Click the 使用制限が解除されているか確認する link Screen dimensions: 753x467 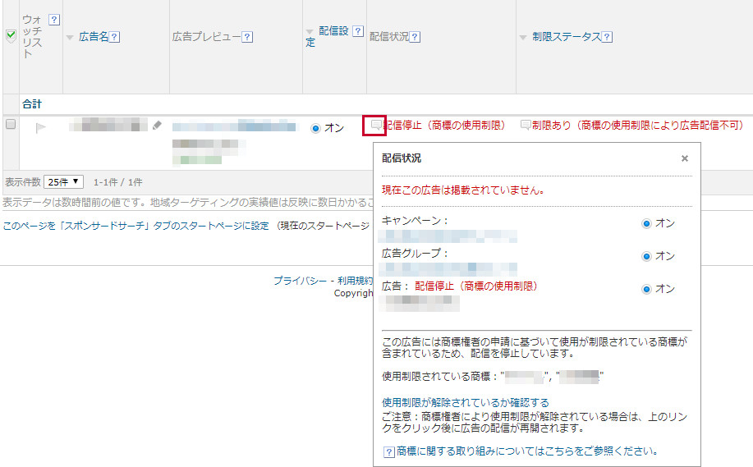click(x=466, y=403)
